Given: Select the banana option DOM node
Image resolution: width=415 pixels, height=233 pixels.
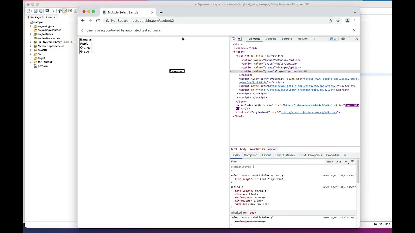Looking at the screenshot, I should [271, 60].
